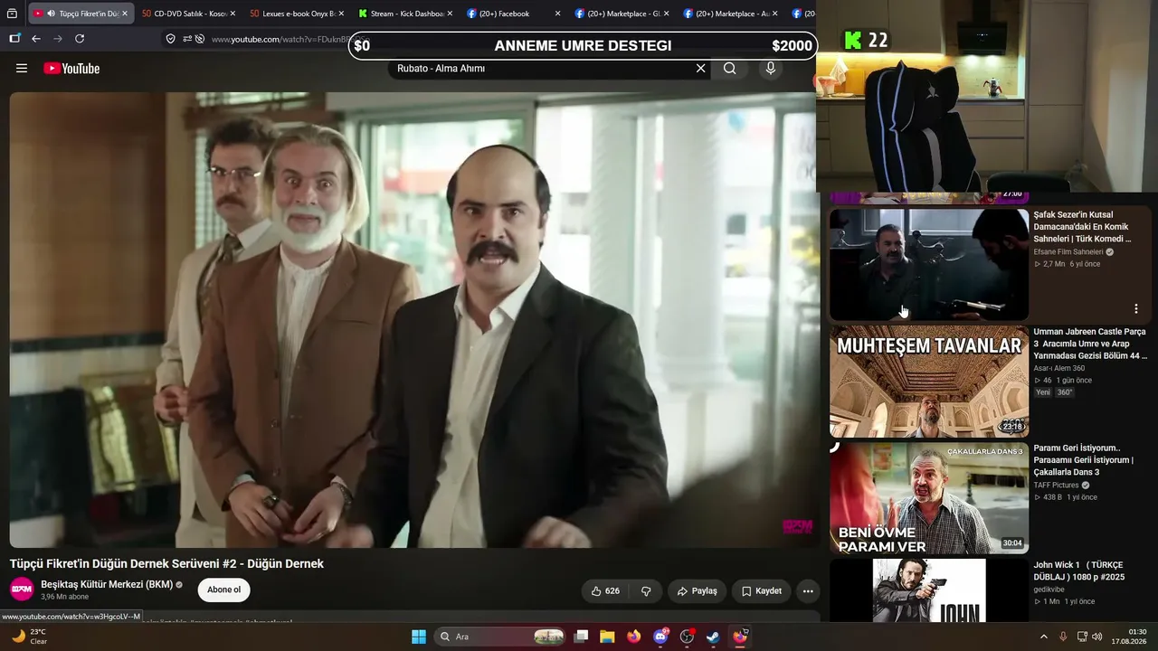
Task: Save video with Kaydet button
Action: tap(761, 591)
